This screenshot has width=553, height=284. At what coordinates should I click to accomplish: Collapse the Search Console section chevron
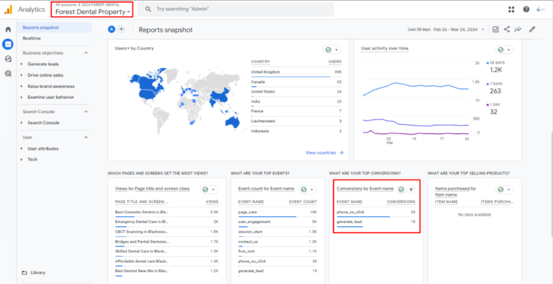pos(86,112)
